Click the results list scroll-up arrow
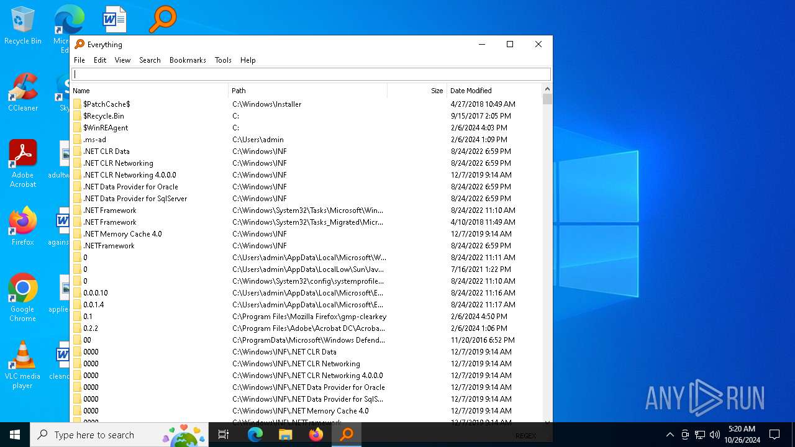This screenshot has height=447, width=795. tap(547, 89)
